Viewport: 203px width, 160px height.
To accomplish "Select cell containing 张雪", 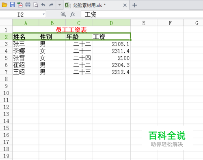I will [x=26, y=58].
